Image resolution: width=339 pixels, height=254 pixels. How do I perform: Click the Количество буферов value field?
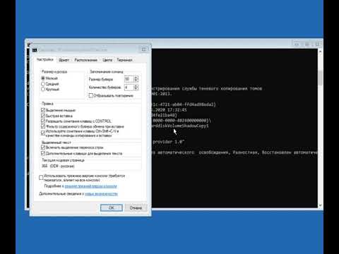pos(129,87)
